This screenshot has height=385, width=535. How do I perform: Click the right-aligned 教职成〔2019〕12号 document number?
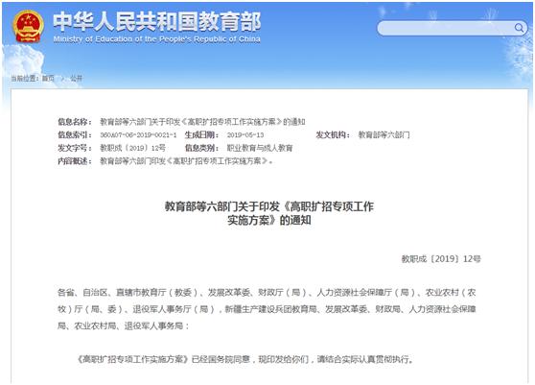click(x=441, y=259)
